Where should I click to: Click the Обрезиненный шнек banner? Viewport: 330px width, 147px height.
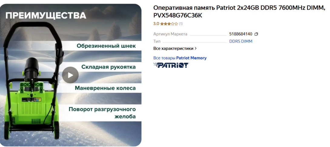pyautogui.click(x=106, y=46)
